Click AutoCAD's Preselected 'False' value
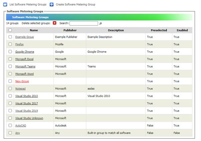Image resolution: width=201 pixels, height=141 pixels. [x=150, y=126]
